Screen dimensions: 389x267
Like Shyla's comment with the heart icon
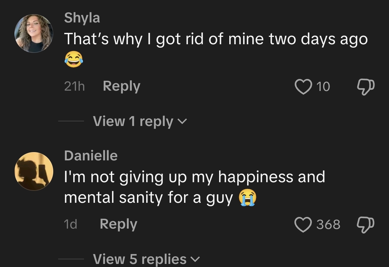pyautogui.click(x=303, y=87)
